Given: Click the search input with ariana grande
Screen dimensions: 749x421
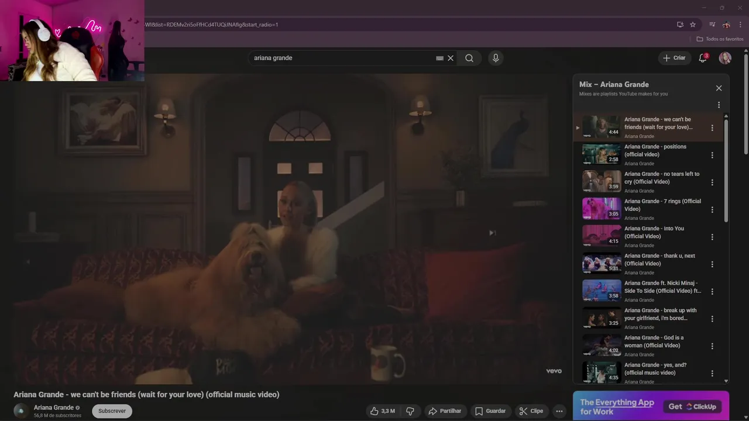Looking at the screenshot, I should [342, 58].
